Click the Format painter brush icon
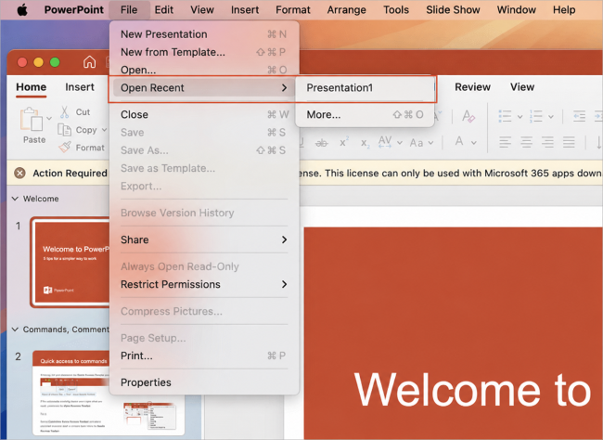 coord(65,148)
